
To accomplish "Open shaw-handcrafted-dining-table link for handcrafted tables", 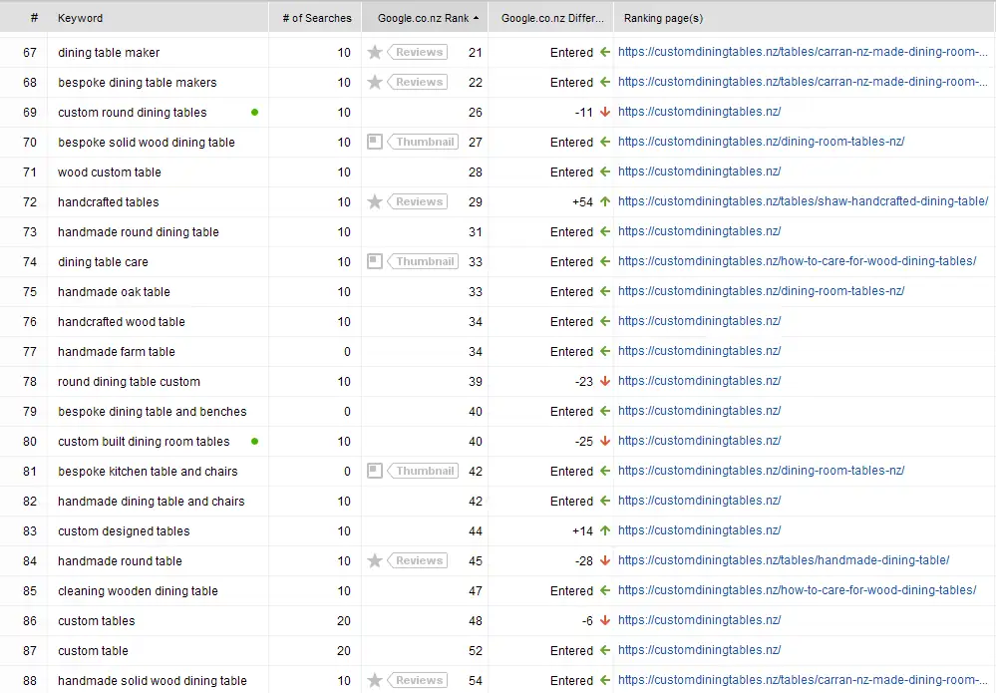I will tap(803, 201).
